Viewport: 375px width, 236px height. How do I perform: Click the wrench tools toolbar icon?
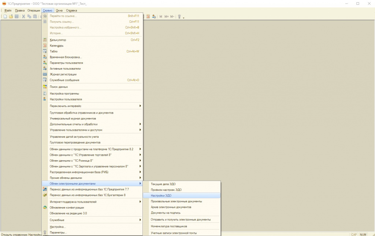(179, 16)
